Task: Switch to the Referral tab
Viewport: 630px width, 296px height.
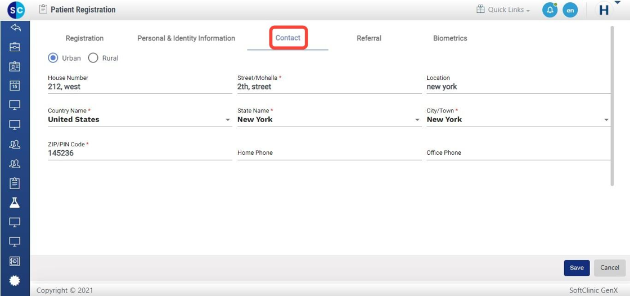Action: [369, 38]
